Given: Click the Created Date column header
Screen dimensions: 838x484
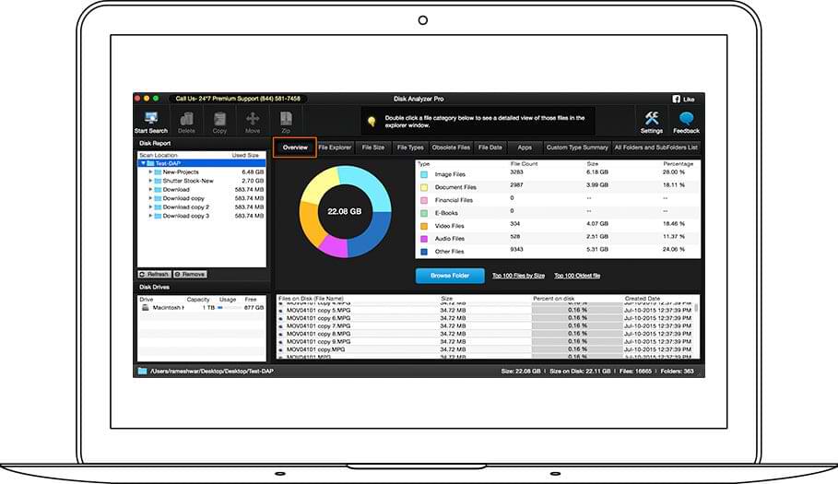Looking at the screenshot, I should (x=643, y=299).
